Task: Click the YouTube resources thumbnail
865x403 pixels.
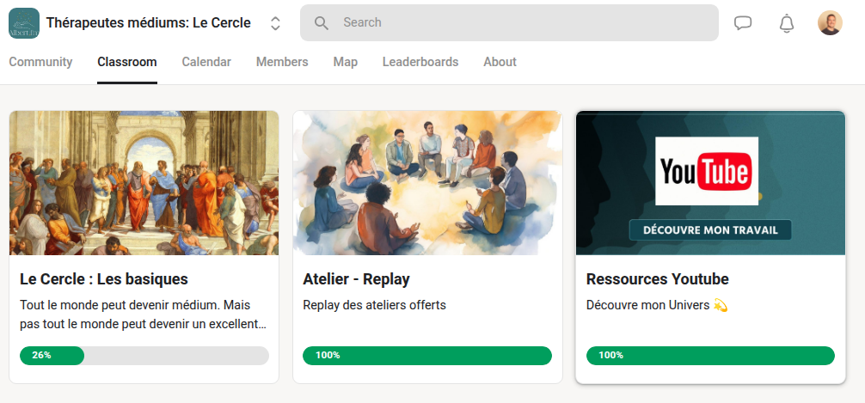Action: click(710, 183)
